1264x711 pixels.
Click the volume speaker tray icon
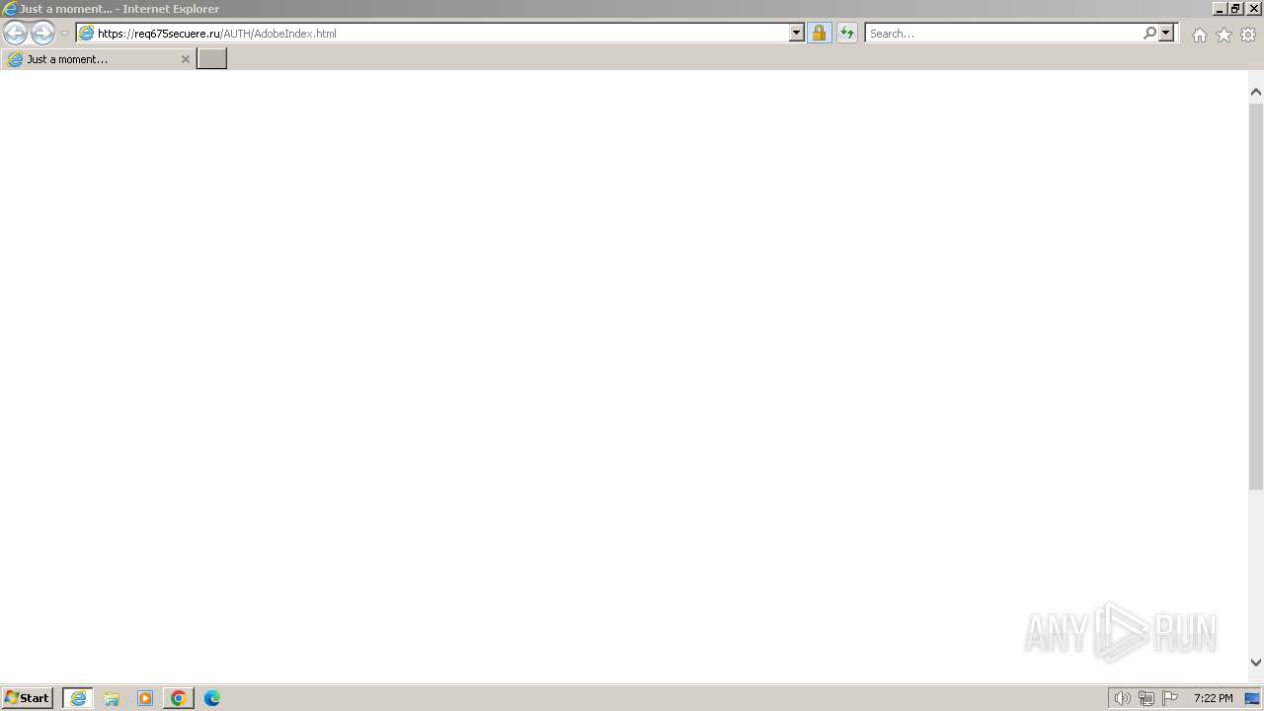(x=1122, y=698)
